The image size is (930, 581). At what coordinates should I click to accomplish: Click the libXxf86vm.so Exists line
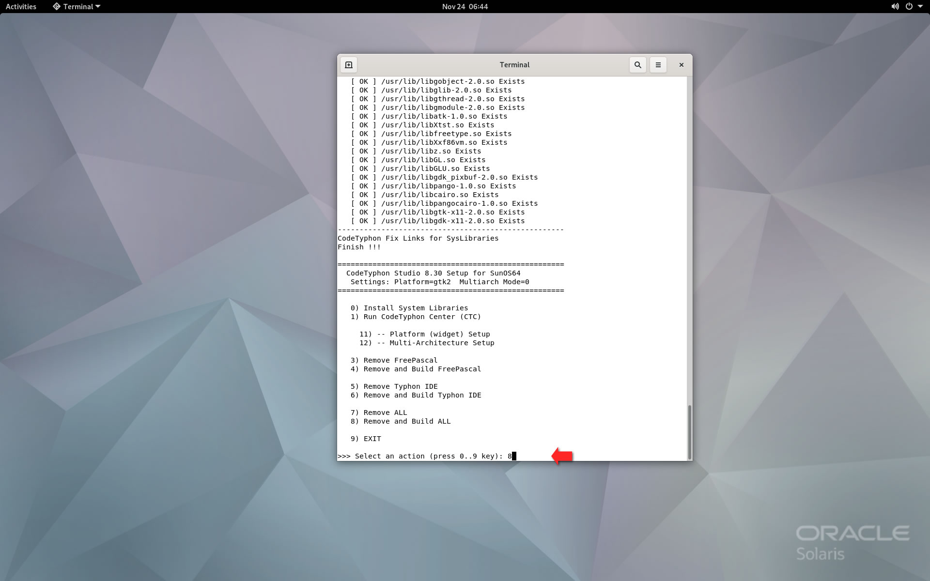pyautogui.click(x=429, y=142)
